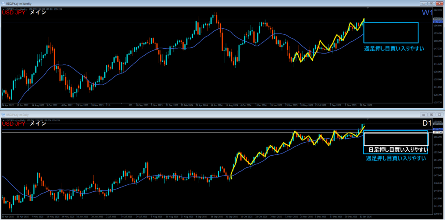
Task: Expand the Daily chart symbol info arrow
Action: click(3, 120)
